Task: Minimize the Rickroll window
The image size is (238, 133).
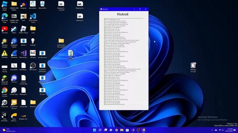Action: click(134, 9)
